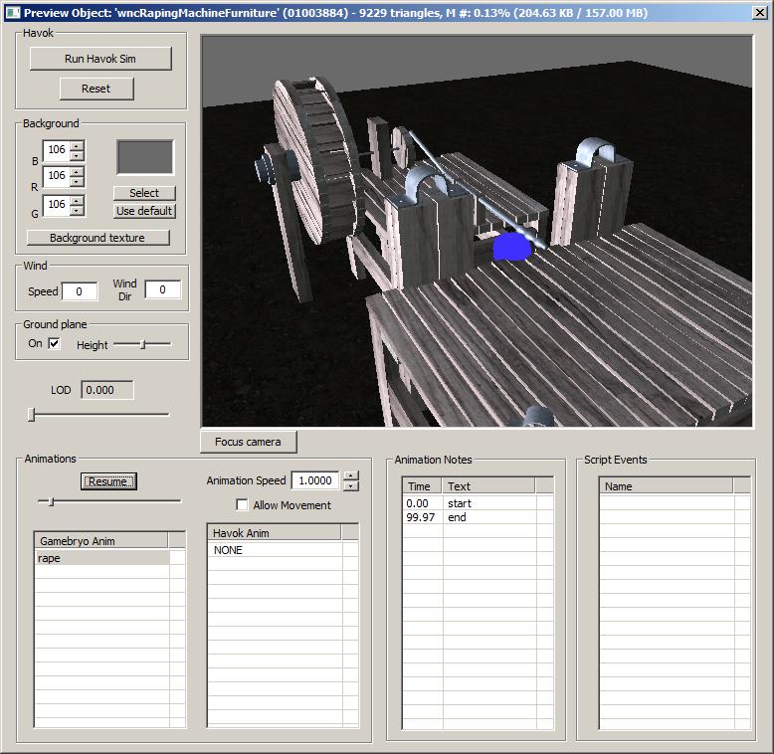
Task: Select NONE in the Havok Anim list
Action: pos(228,550)
